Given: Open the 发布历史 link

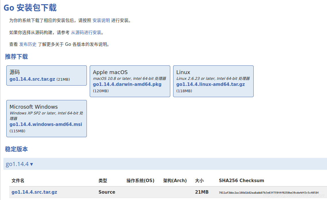Looking at the screenshot, I should click(28, 44).
